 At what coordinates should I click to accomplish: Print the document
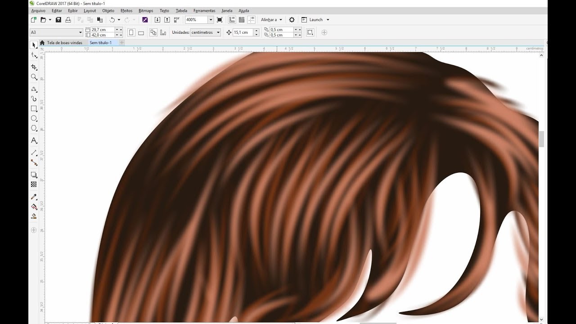pos(68,20)
